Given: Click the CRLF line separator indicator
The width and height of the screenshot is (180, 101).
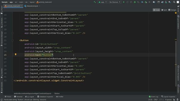Looking at the screenshot, I should point(156,100).
